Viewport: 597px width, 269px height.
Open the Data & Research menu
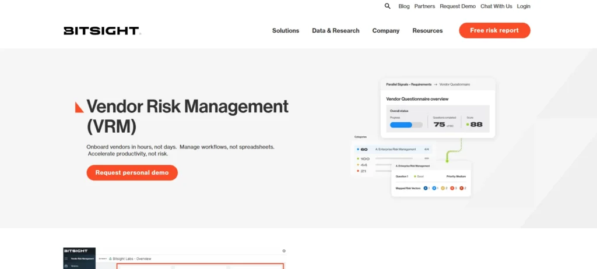pos(336,30)
